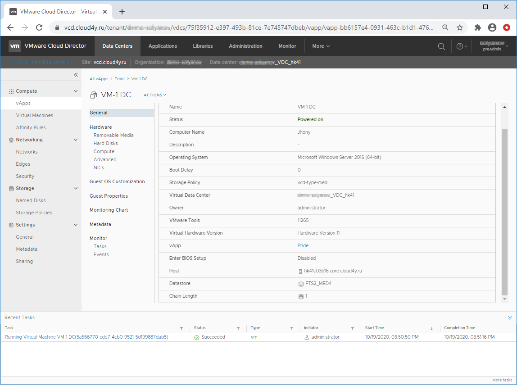Open Guest OS Customization section
The image size is (517, 385).
pyautogui.click(x=117, y=181)
